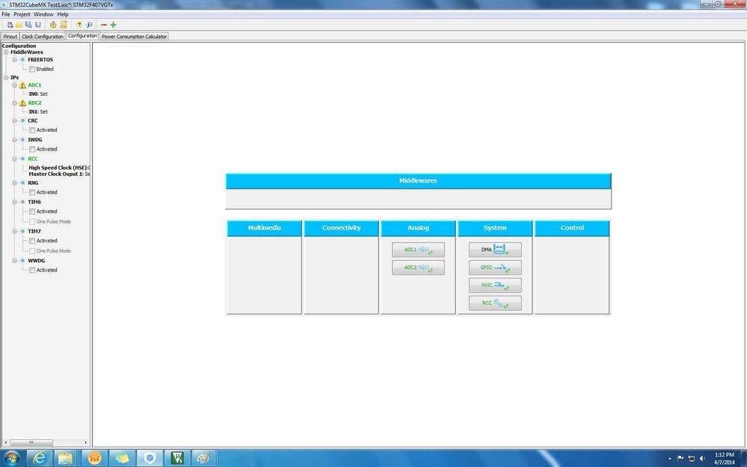Click the red minus toolbar icon
Viewport: 747px width, 467px height.
click(104, 25)
